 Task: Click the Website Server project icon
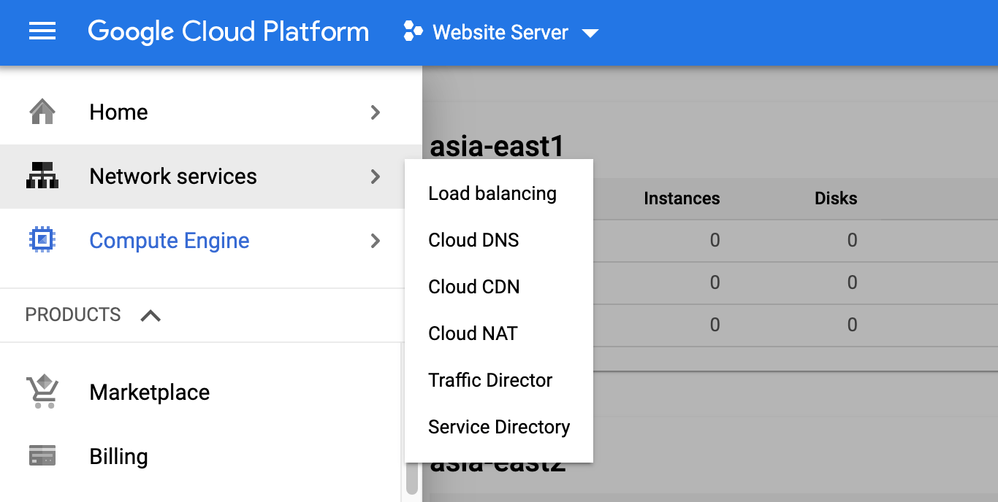point(413,31)
